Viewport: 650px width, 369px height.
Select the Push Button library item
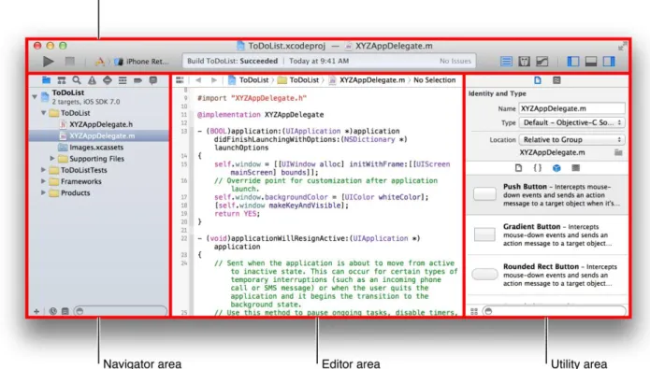pos(547,194)
